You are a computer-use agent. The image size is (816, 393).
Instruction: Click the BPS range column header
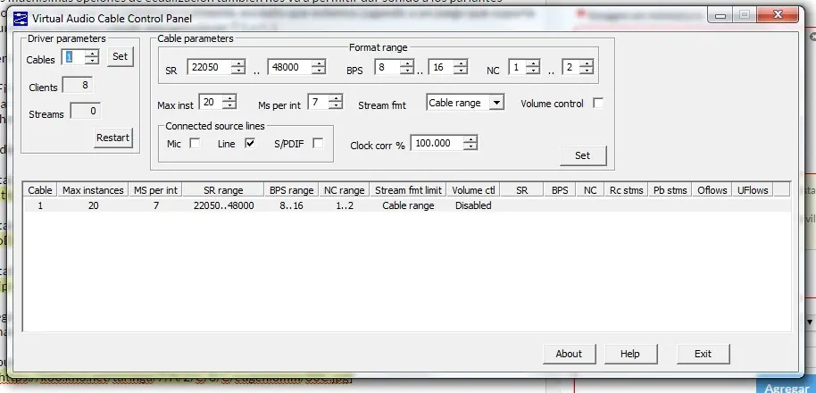coord(291,190)
